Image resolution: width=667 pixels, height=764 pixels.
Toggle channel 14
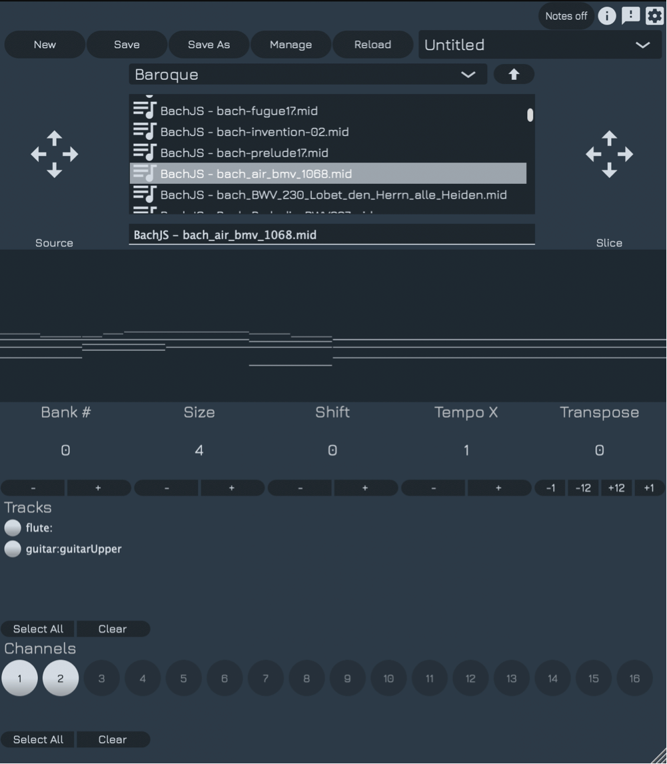[x=552, y=678]
